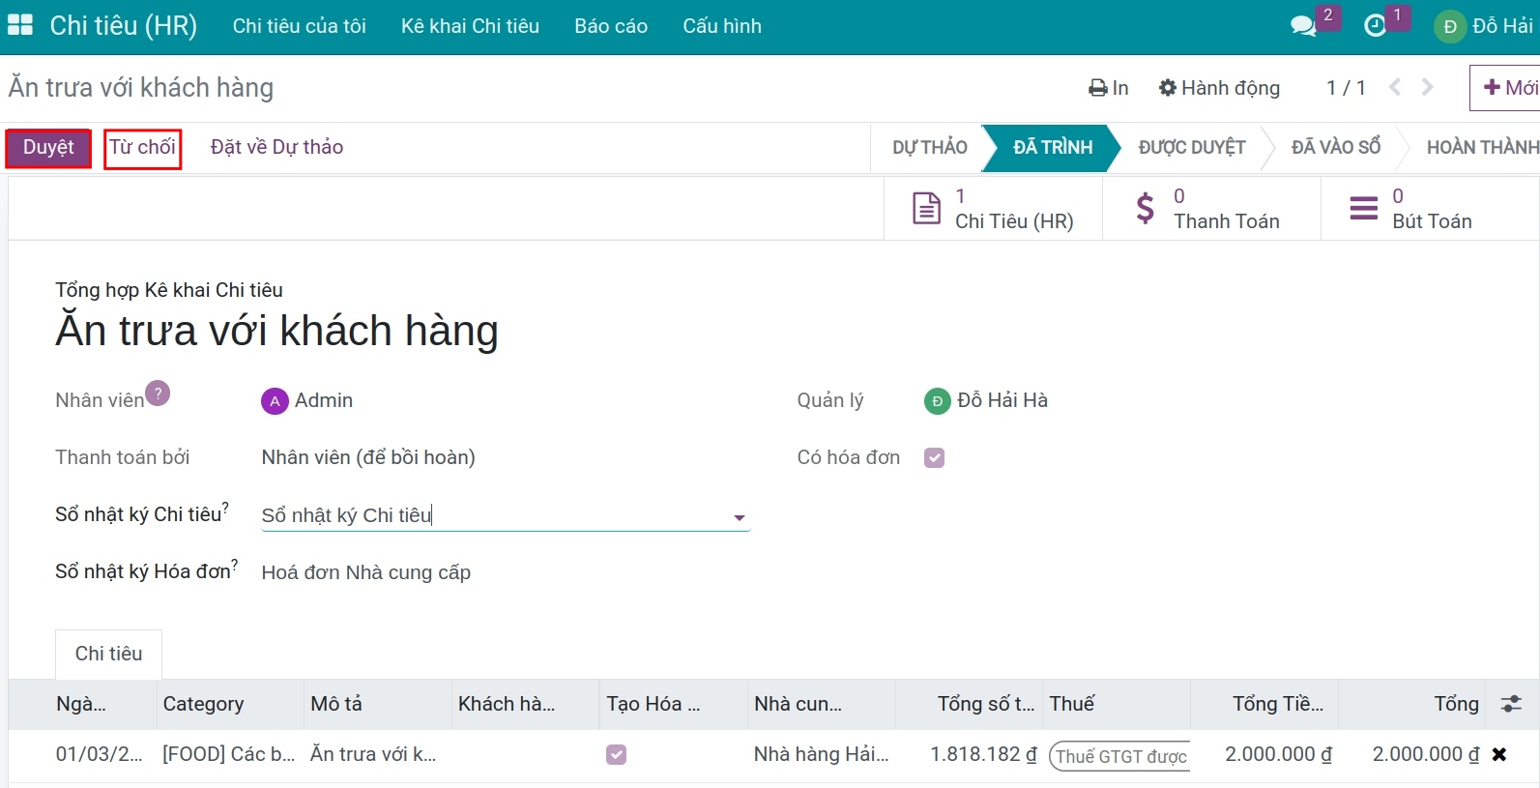Open the apps grid home menu icon
Screen dimensions: 1540x788
coord(19,25)
